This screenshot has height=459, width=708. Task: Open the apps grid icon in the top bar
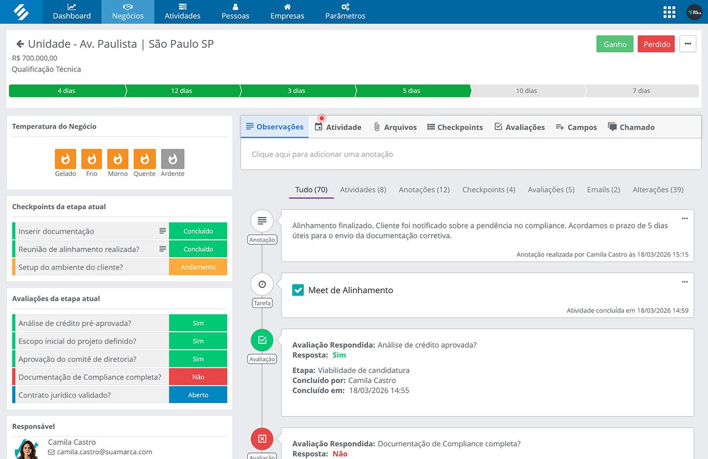[669, 11]
